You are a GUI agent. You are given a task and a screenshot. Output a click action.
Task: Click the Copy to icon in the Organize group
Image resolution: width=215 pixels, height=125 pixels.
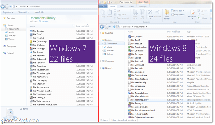(142, 14)
